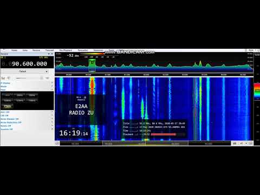Open the Memories ribbon tab

tap(98, 50)
